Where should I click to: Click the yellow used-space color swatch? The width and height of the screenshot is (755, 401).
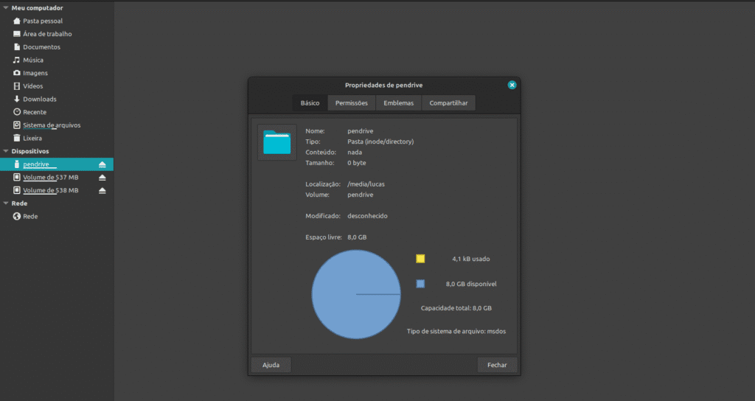[x=420, y=259]
